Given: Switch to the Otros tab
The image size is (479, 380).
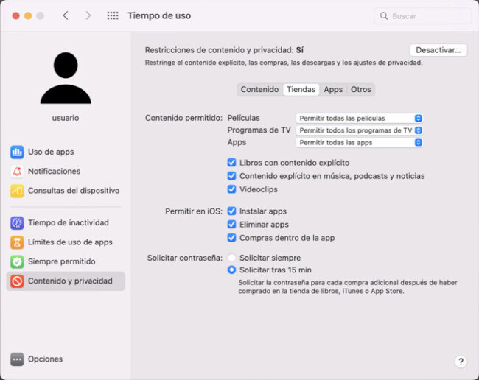Looking at the screenshot, I should (361, 90).
